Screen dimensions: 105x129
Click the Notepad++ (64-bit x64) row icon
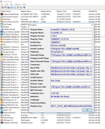pos(2,98)
